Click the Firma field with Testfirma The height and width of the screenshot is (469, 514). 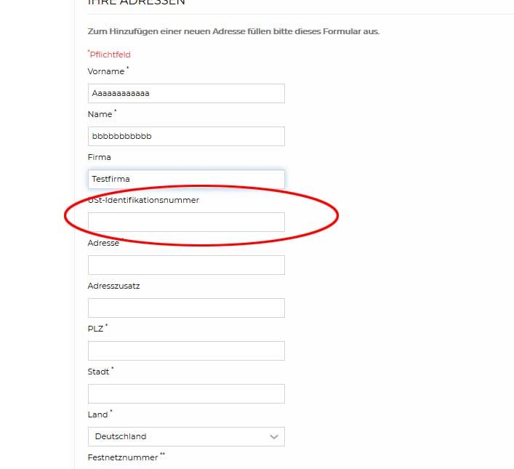coord(185,179)
